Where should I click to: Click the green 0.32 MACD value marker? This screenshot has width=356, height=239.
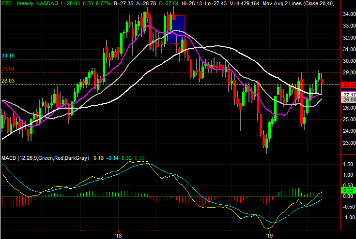[349, 190]
